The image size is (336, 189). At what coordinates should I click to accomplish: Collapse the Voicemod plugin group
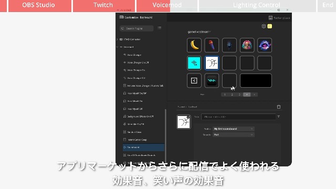[117, 47]
